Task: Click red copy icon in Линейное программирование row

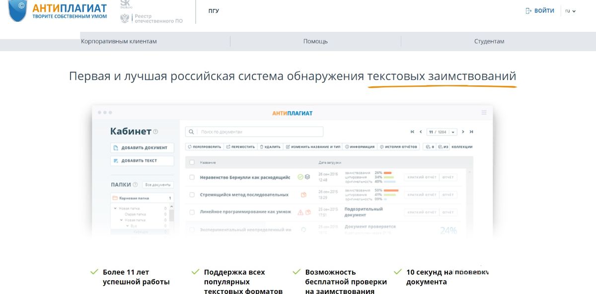Action: [x=308, y=212]
